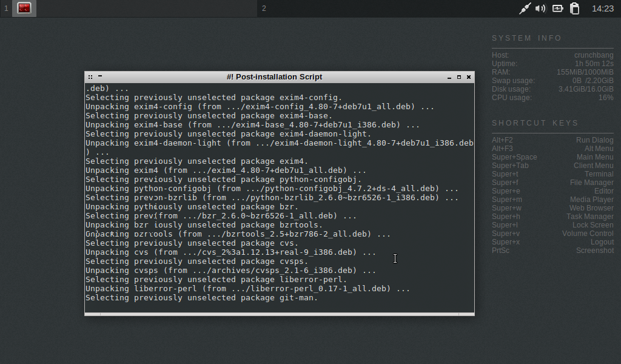
Task: Close the Post-installation Script window
Action: (x=468, y=78)
